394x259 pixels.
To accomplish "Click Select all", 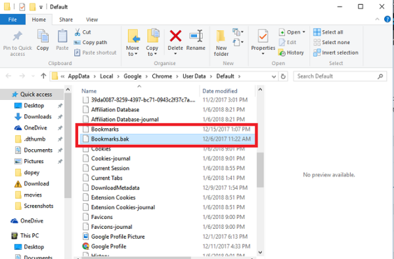I will pyautogui.click(x=328, y=32).
